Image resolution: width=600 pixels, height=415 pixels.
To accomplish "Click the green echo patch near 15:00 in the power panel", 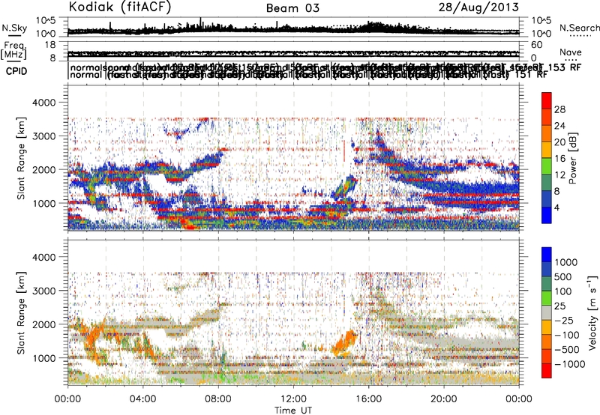I will (x=346, y=187).
